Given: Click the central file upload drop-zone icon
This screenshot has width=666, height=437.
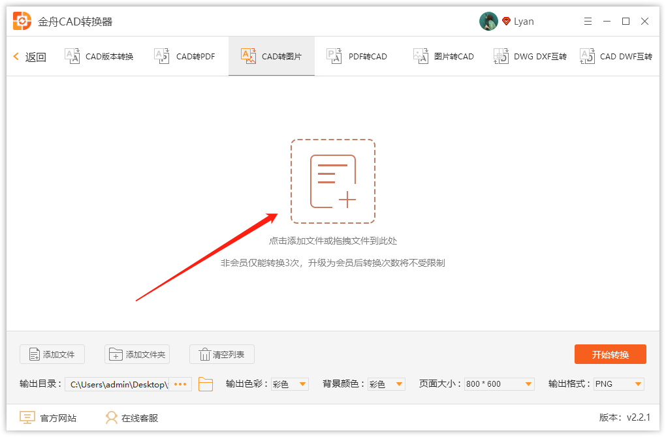Looking at the screenshot, I should [333, 181].
